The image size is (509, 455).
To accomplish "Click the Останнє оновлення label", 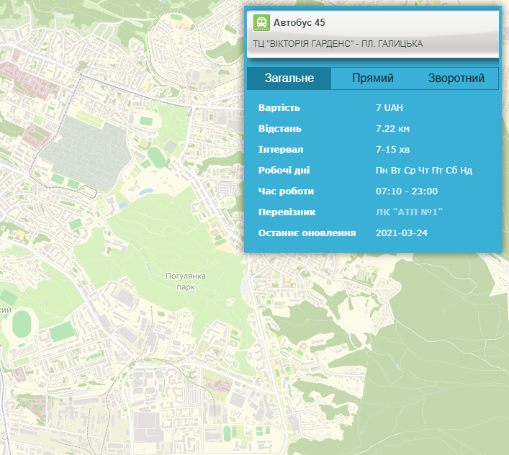I will coord(307,233).
